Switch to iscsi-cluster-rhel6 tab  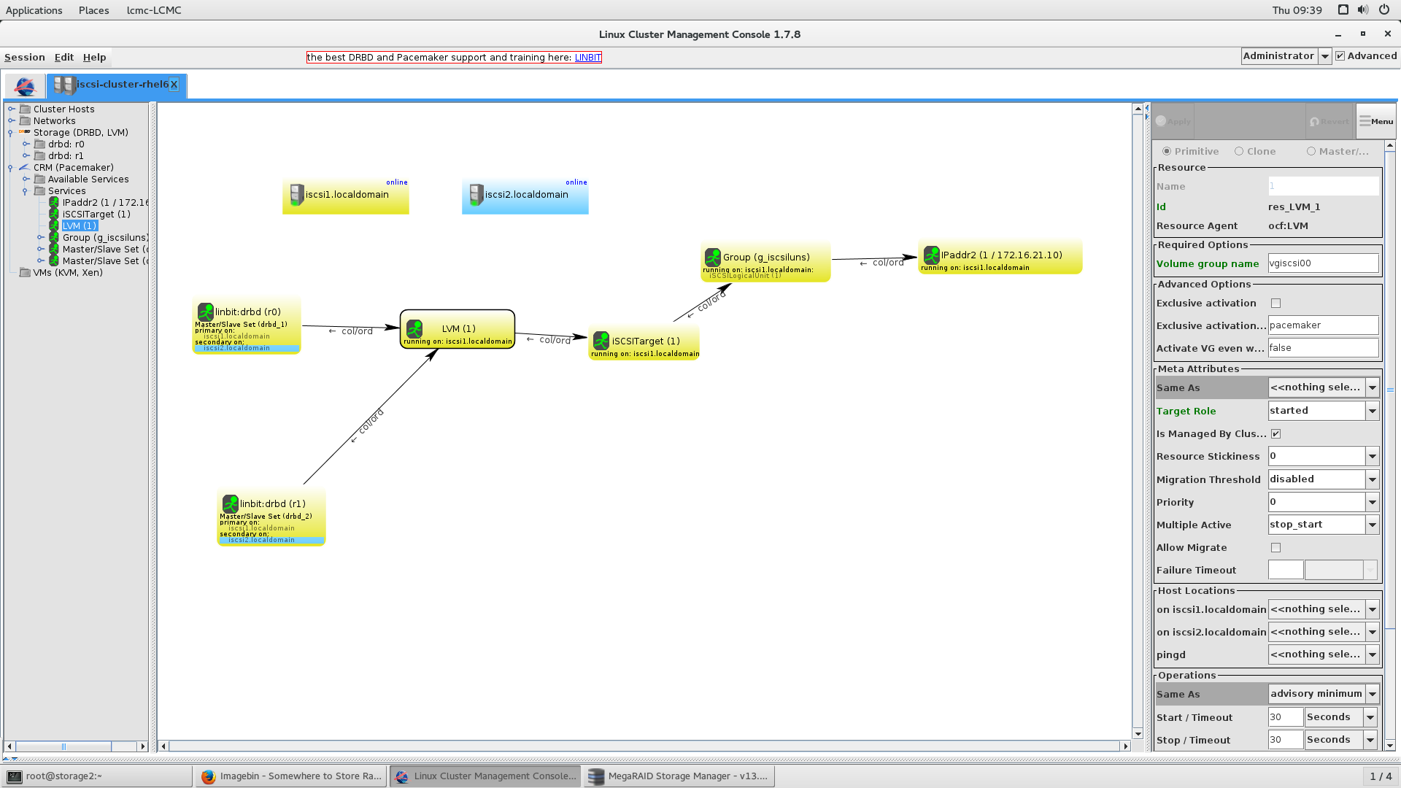point(116,85)
